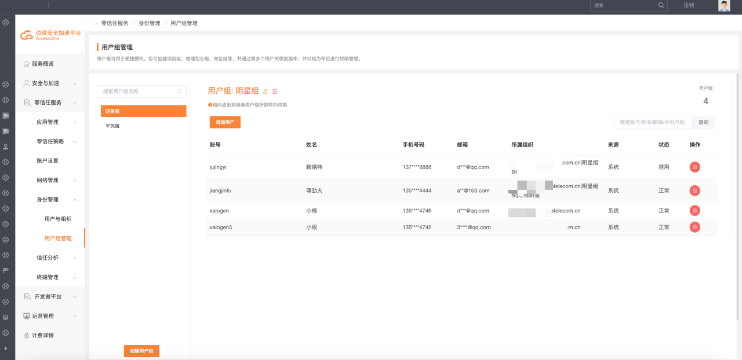Go to 用户与组织 in the sidebar
Image resolution: width=742 pixels, height=360 pixels.
pos(58,219)
